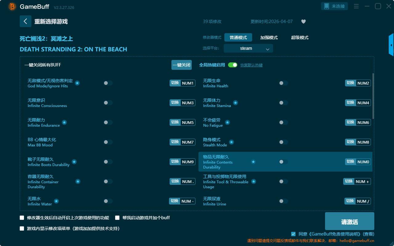Click the vertical scrollbar of cheat list
This screenshot has height=246, width=394.
[x=373, y=96]
